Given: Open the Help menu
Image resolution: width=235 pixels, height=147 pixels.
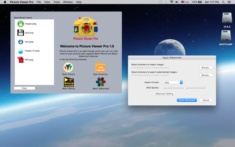Looking at the screenshot, I should pos(79,2).
